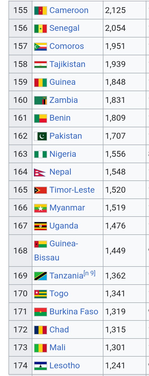Open footnote n 9 next to Tanzania
This screenshot has height=376, width=149.
(90, 273)
